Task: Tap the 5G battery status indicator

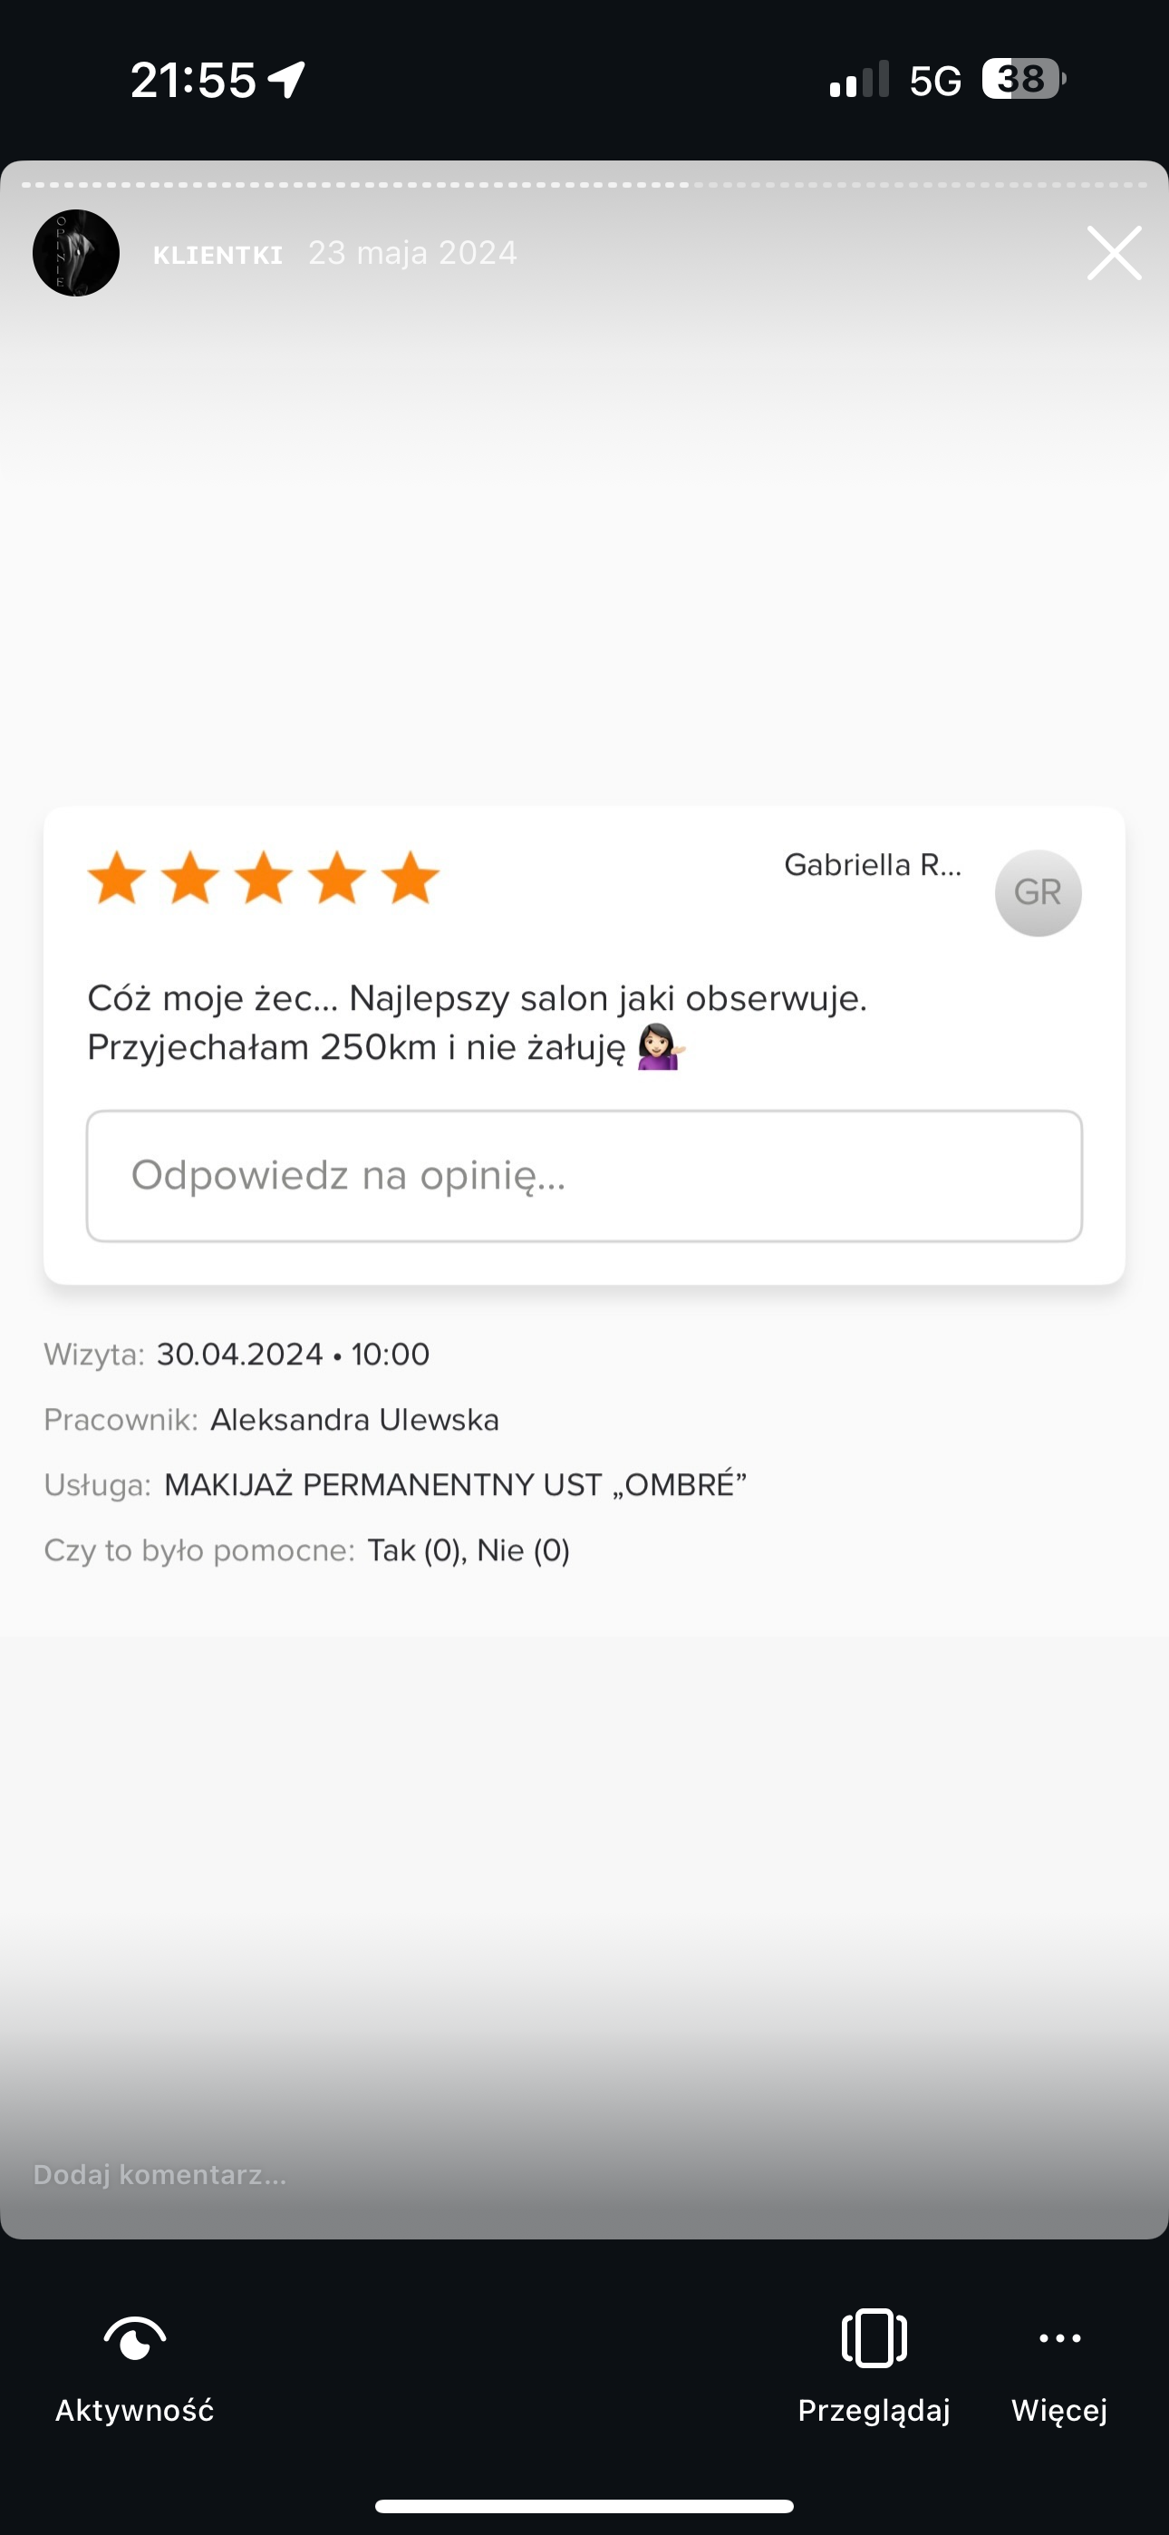Action: (x=1023, y=79)
